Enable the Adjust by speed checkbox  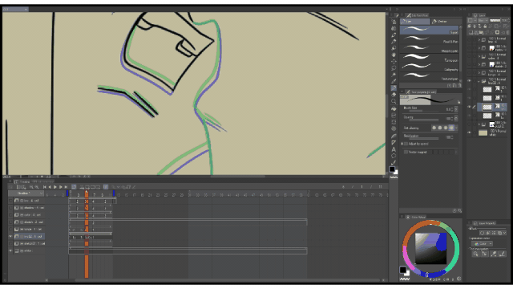click(406, 144)
